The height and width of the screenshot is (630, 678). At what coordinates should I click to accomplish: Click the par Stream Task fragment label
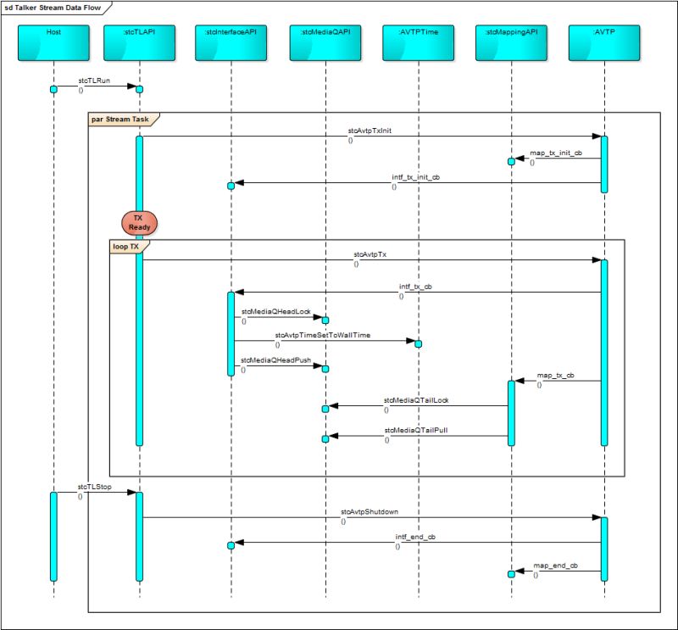(x=119, y=120)
